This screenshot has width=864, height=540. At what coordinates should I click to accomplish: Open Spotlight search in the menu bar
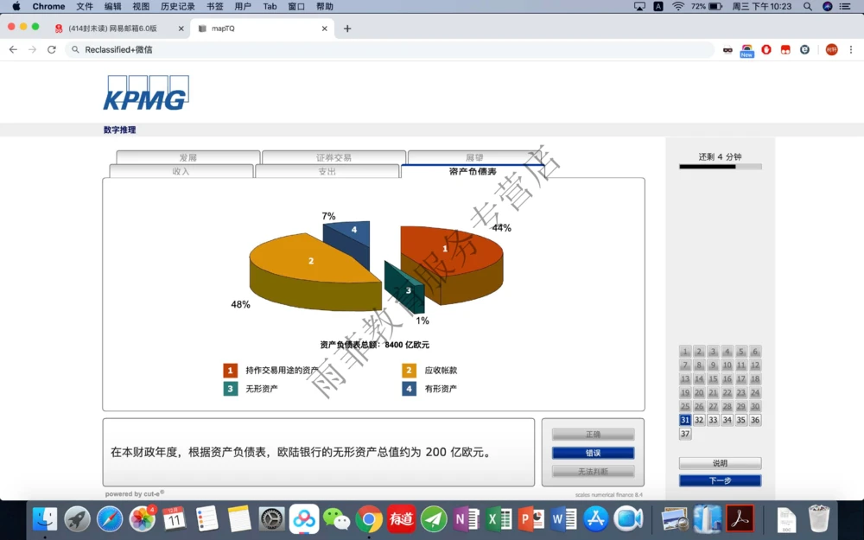[808, 6]
